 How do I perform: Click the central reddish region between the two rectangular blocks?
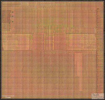[x=49, y=42]
